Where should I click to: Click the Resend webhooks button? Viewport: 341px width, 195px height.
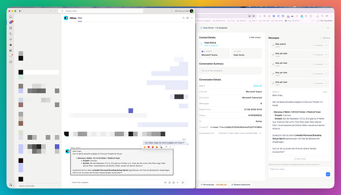tap(241, 185)
